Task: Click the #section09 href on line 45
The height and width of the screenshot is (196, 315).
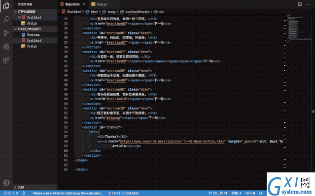Action: [x=116, y=80]
